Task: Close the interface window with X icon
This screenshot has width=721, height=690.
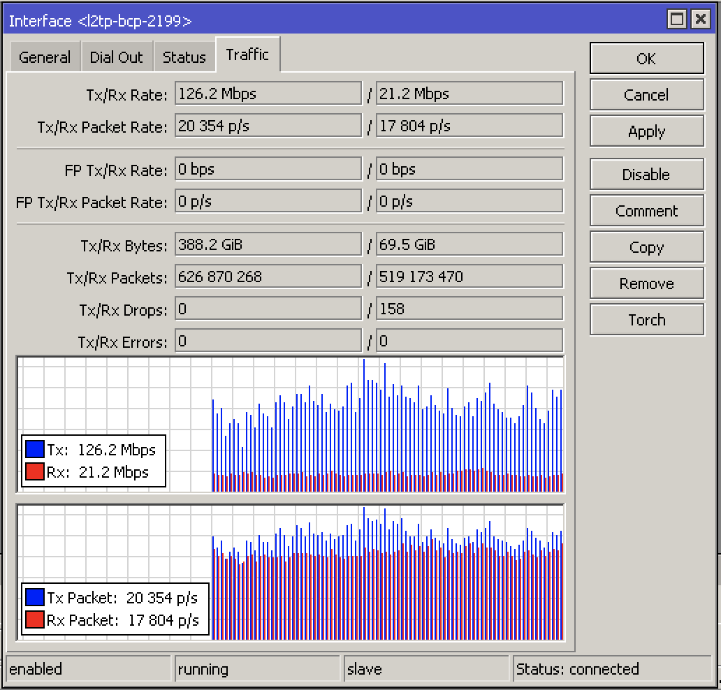Action: (x=700, y=20)
